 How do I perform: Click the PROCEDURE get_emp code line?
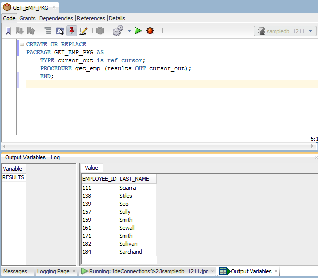[116, 68]
